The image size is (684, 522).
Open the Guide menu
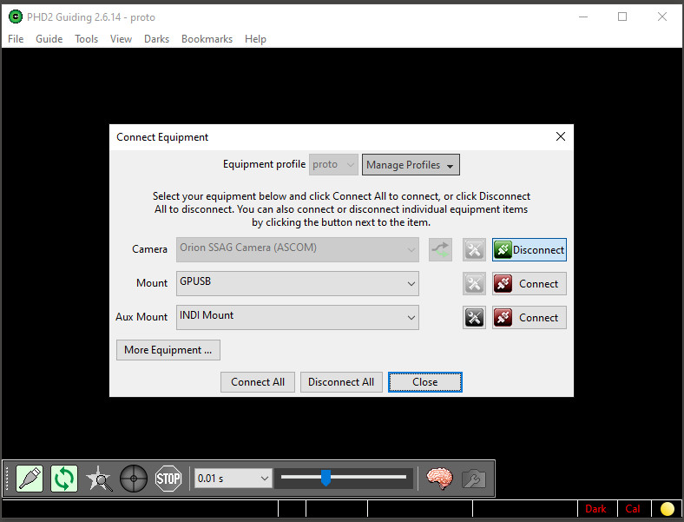point(49,39)
